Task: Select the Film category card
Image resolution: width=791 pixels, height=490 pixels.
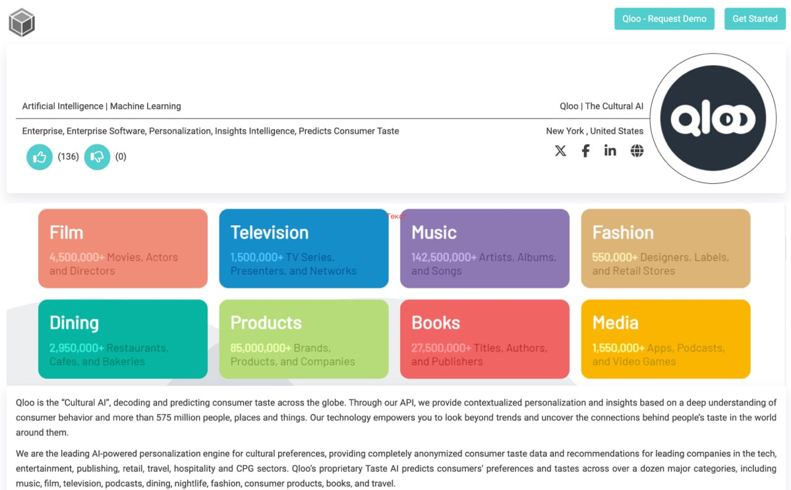Action: tap(123, 248)
